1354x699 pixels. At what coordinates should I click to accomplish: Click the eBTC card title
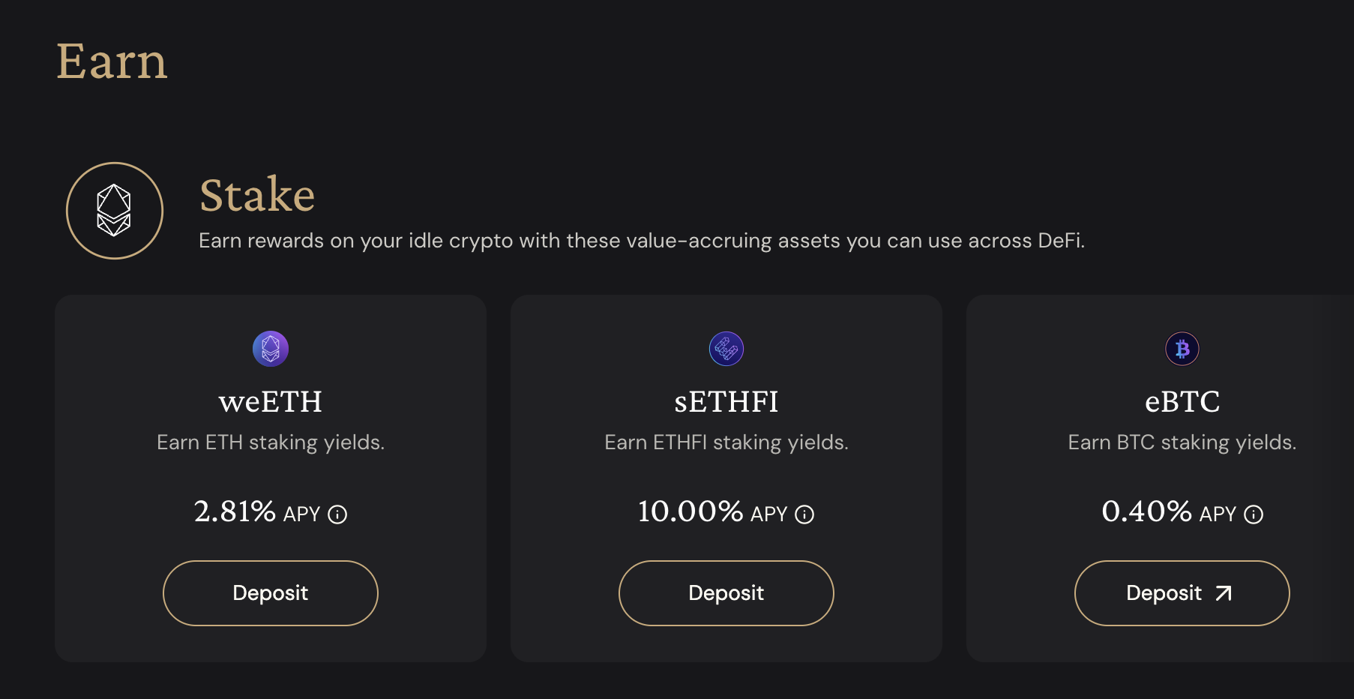click(x=1182, y=402)
